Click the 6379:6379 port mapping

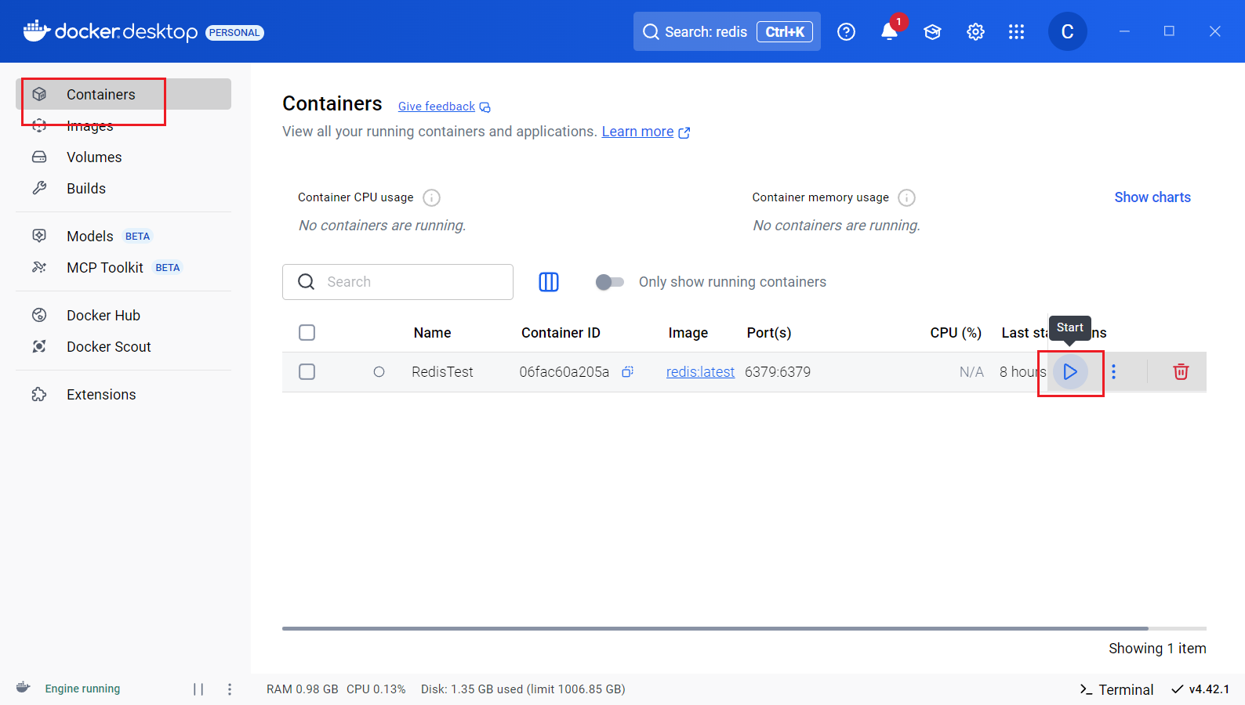[778, 372]
